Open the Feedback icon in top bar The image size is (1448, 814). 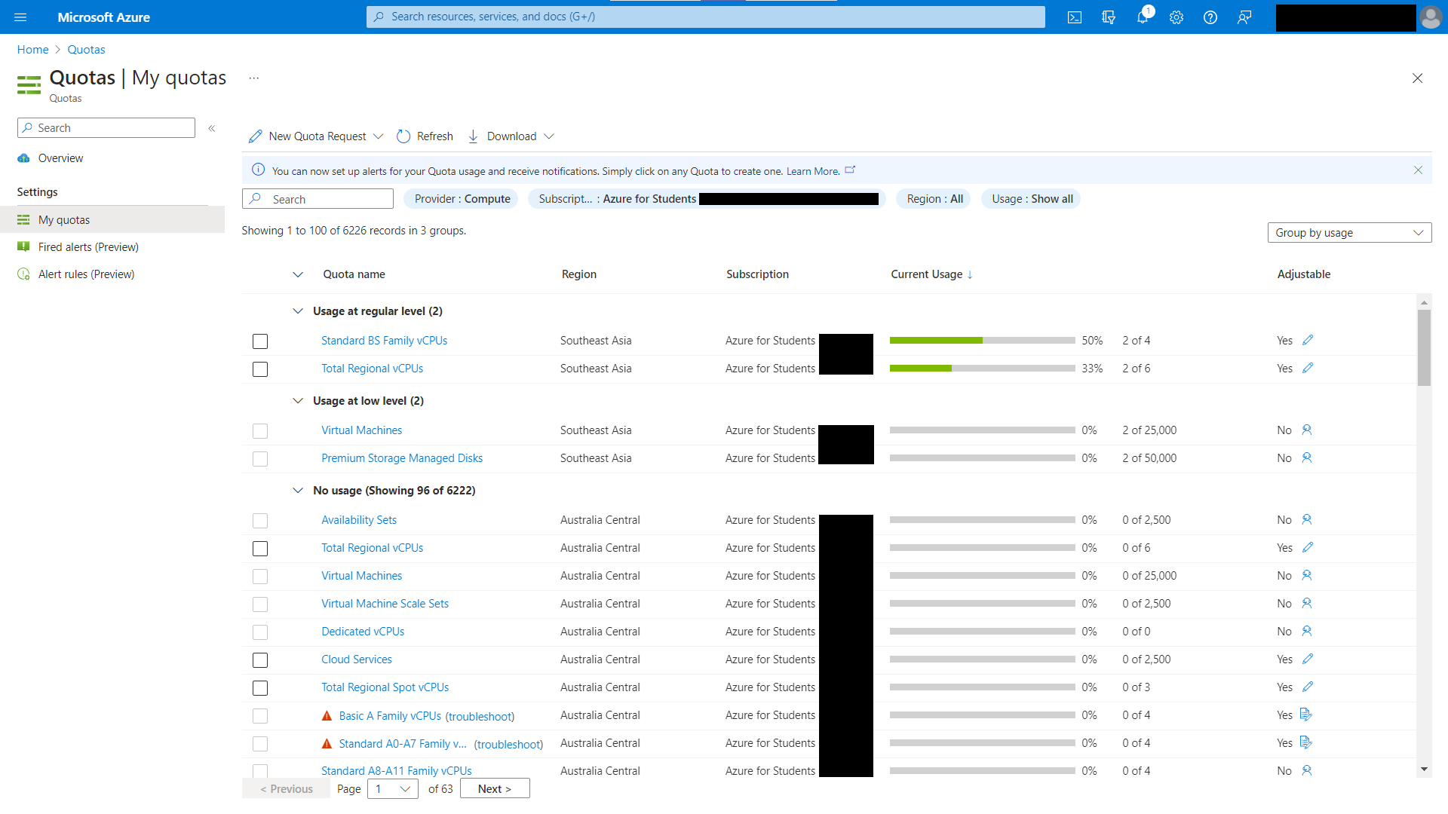click(1244, 17)
